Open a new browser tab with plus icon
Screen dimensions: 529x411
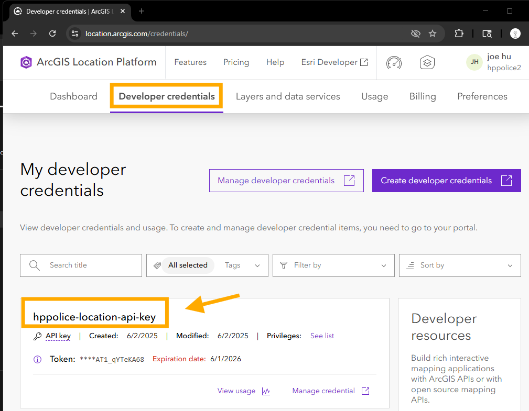tap(142, 11)
